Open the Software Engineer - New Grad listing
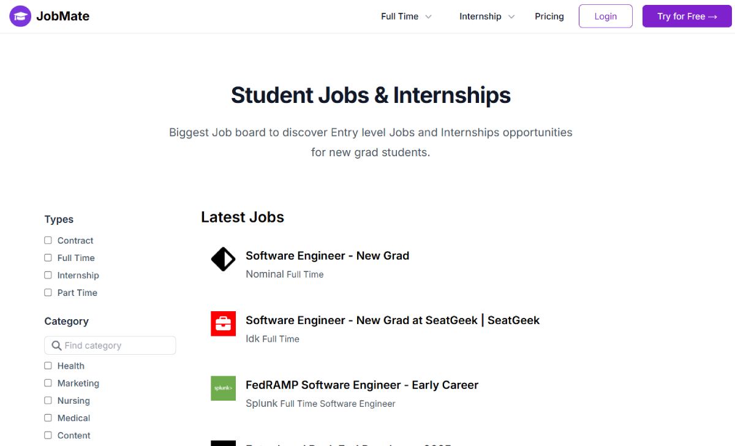This screenshot has width=735, height=446. click(327, 255)
